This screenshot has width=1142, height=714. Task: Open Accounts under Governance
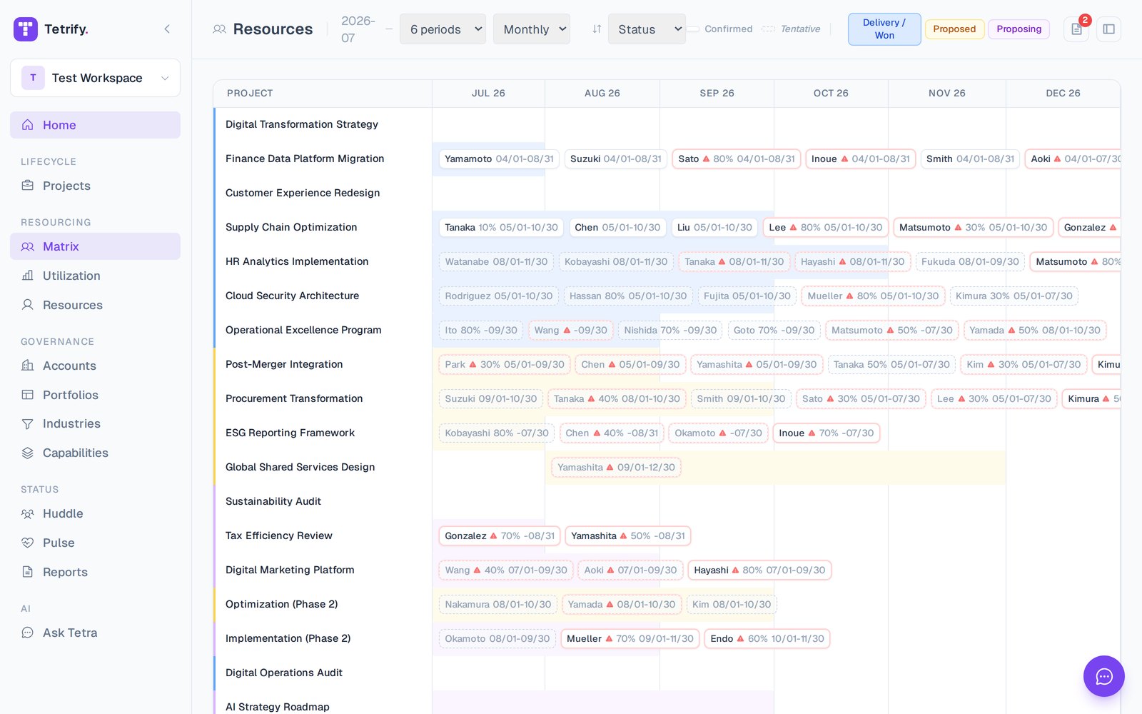pos(95,366)
